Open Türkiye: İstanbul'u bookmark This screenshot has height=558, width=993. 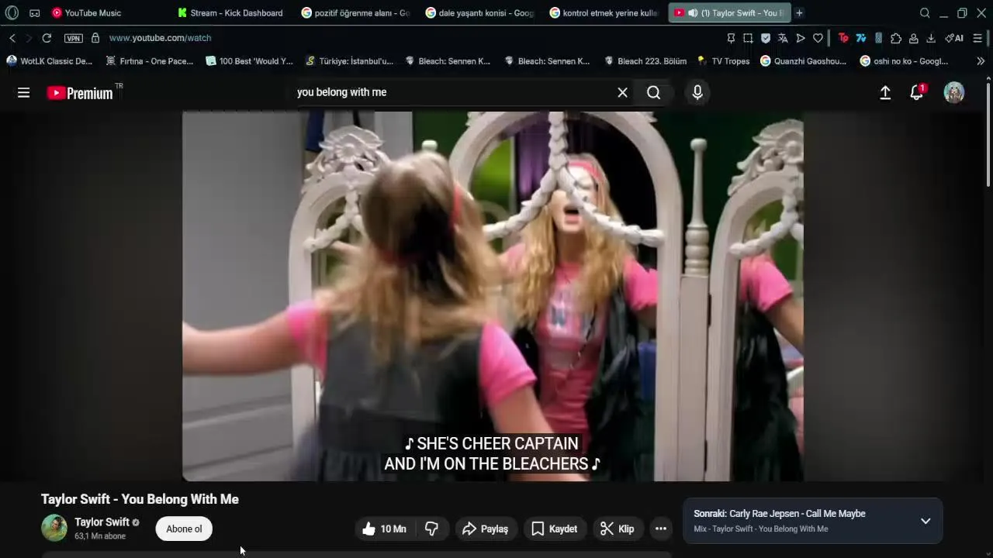point(349,61)
